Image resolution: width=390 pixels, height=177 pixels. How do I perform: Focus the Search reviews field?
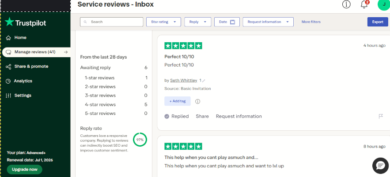(111, 22)
